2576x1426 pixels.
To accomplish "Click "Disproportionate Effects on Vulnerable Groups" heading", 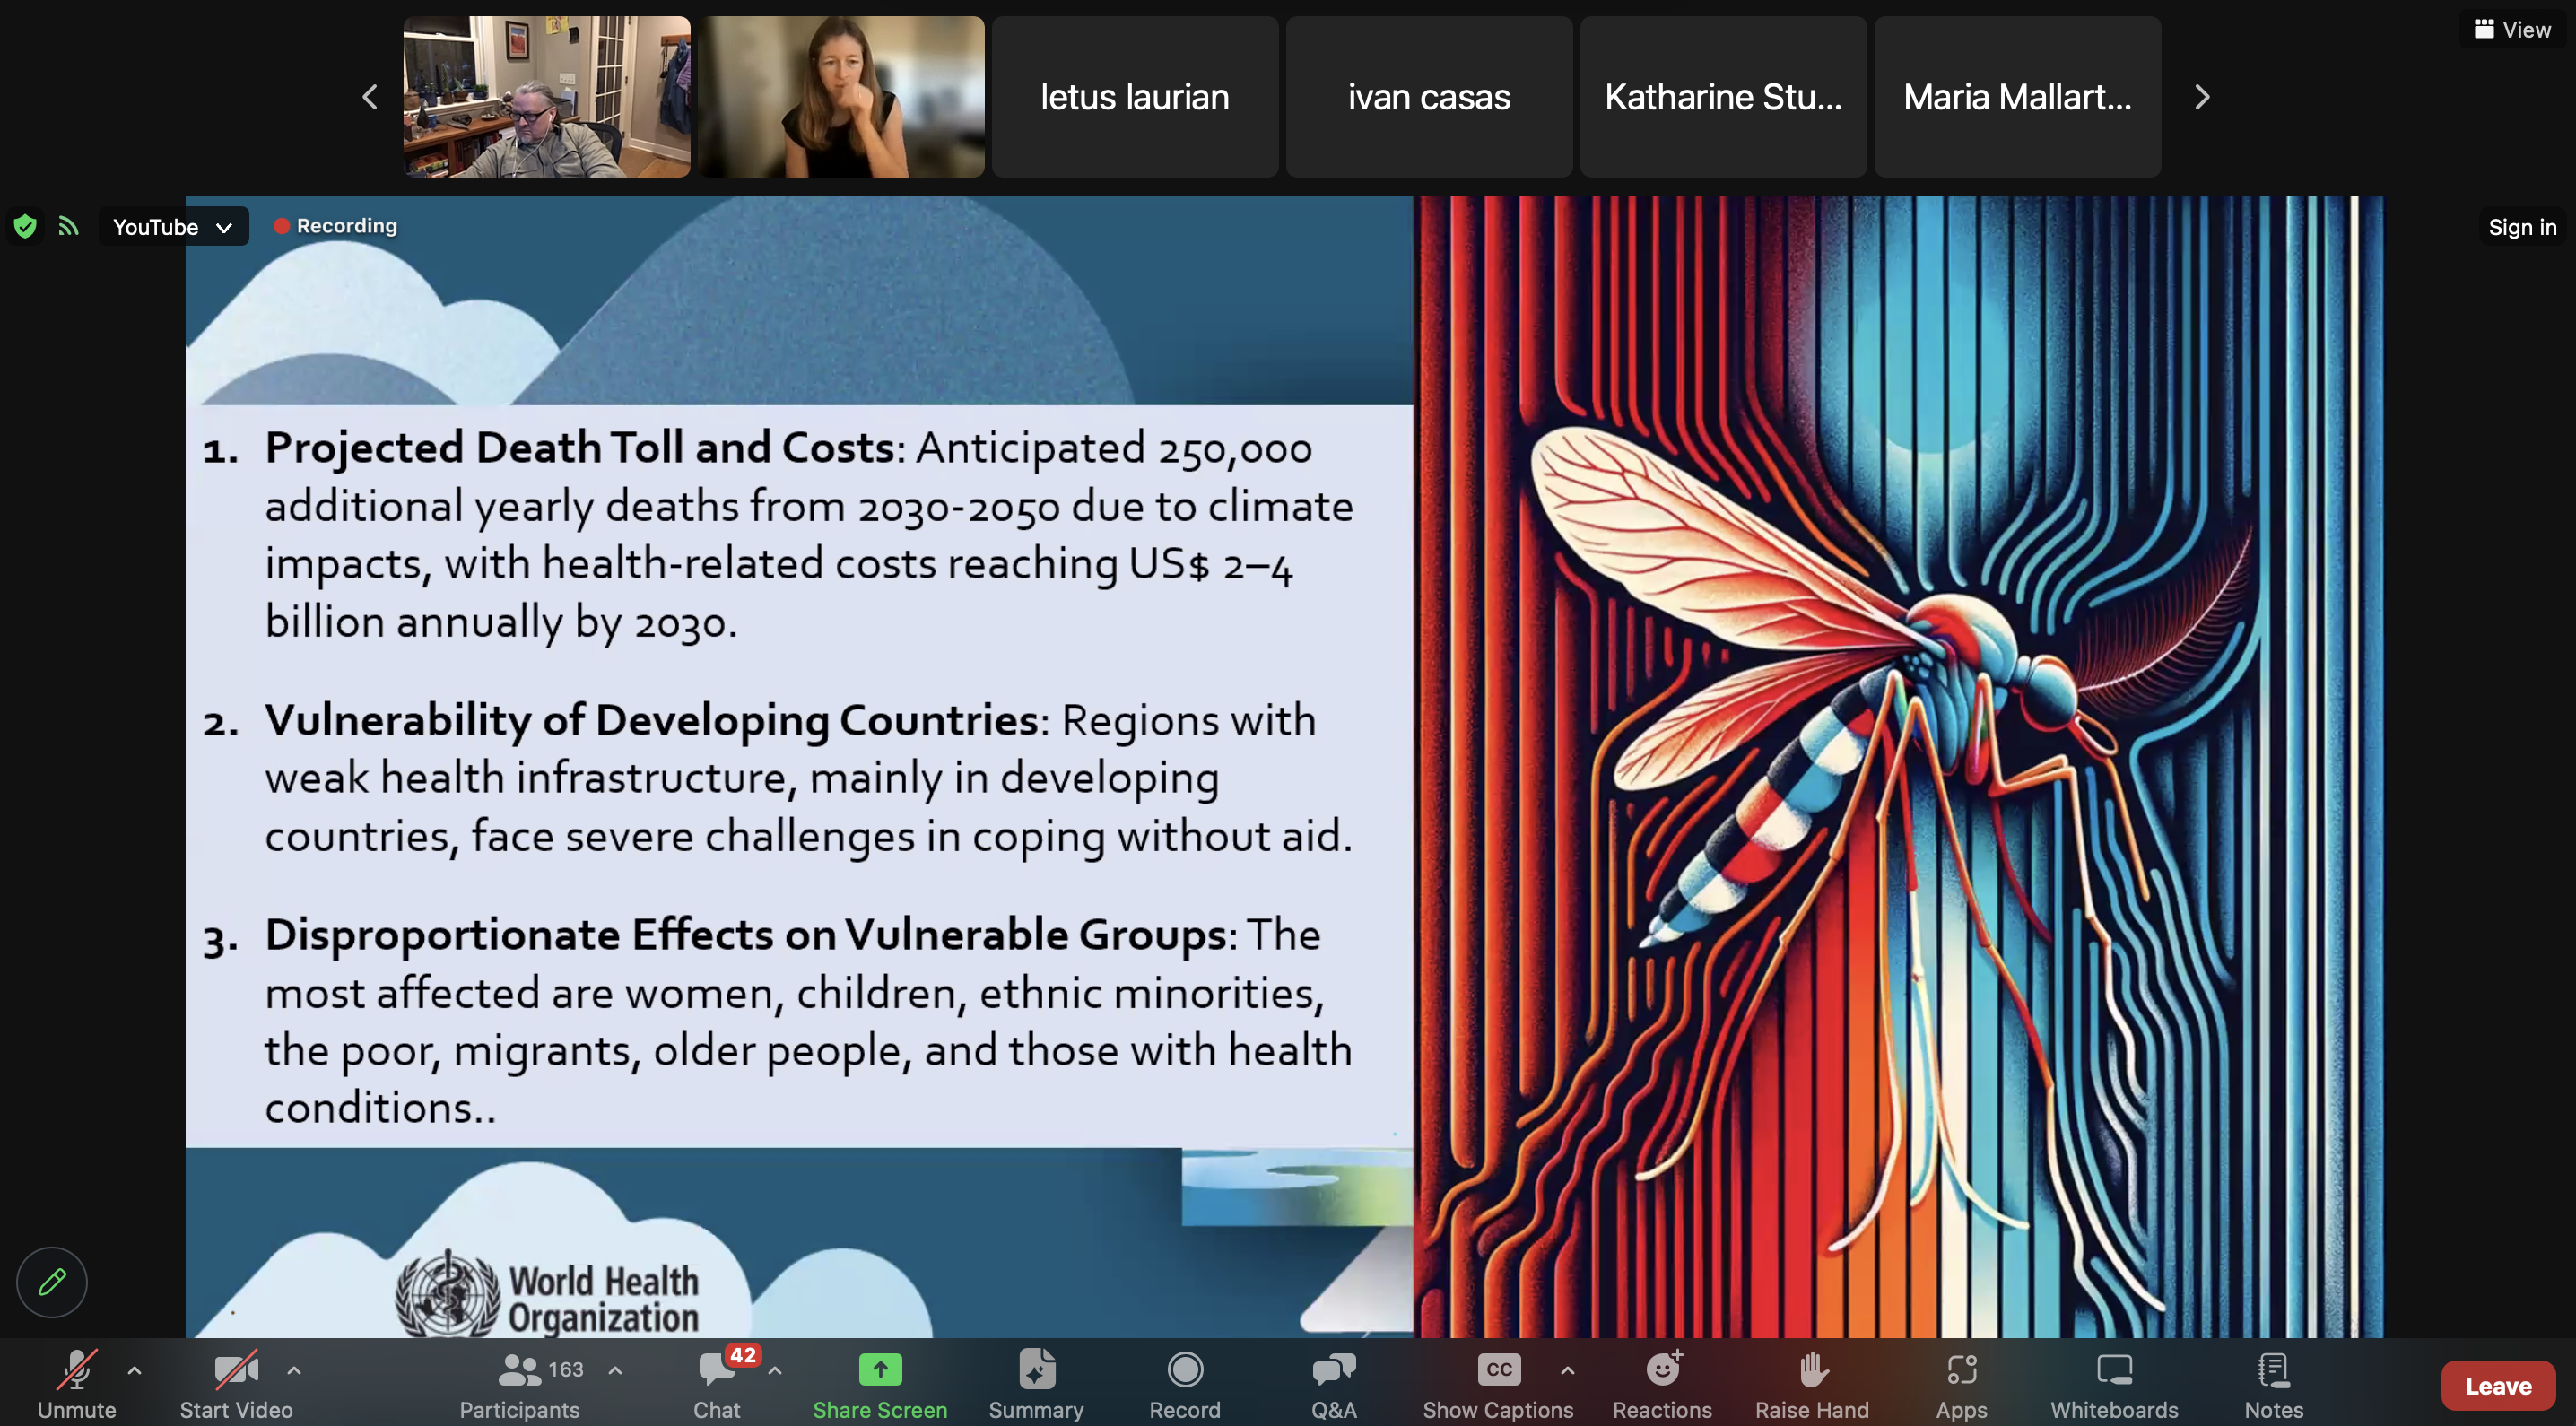I will 745,935.
